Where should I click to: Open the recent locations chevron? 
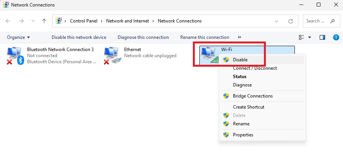pos(33,21)
